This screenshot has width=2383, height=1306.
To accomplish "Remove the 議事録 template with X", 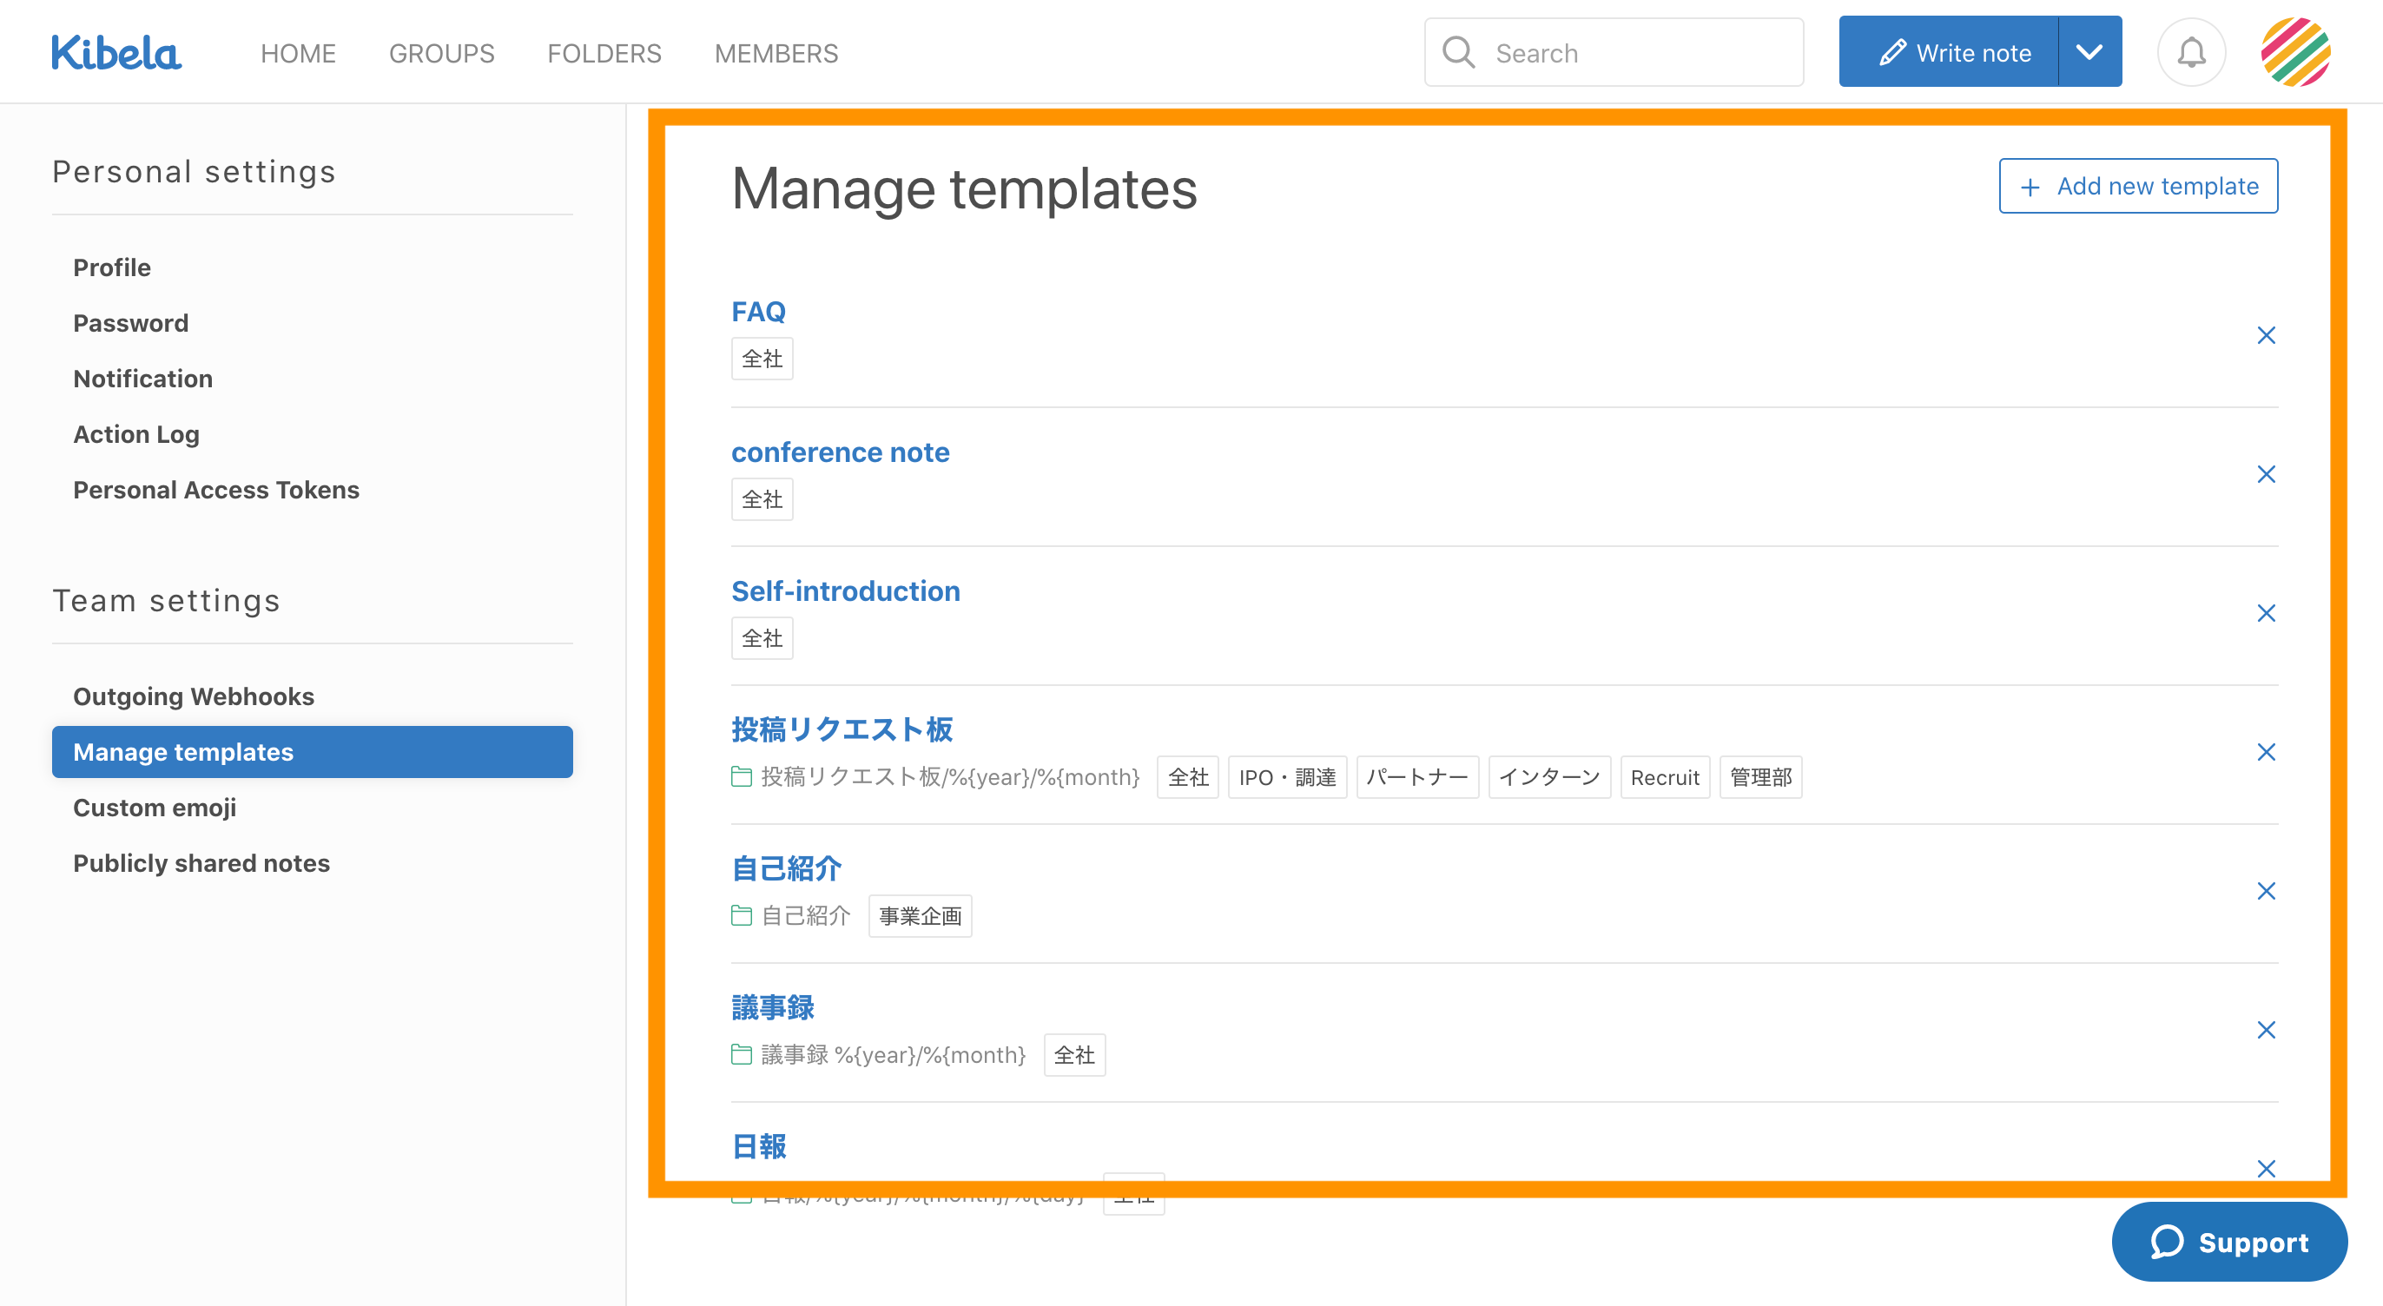I will click(x=2266, y=1030).
